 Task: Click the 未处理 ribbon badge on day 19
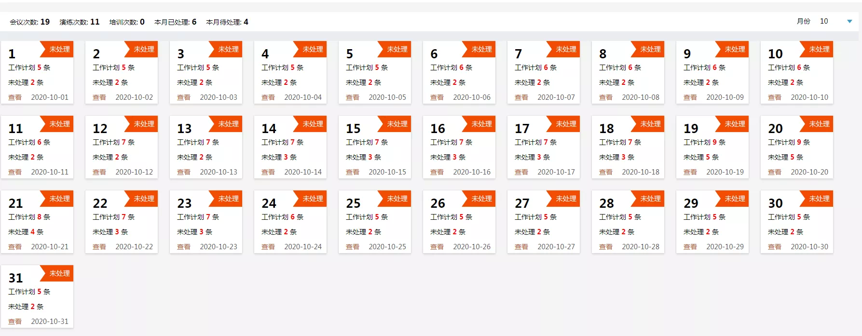point(734,124)
